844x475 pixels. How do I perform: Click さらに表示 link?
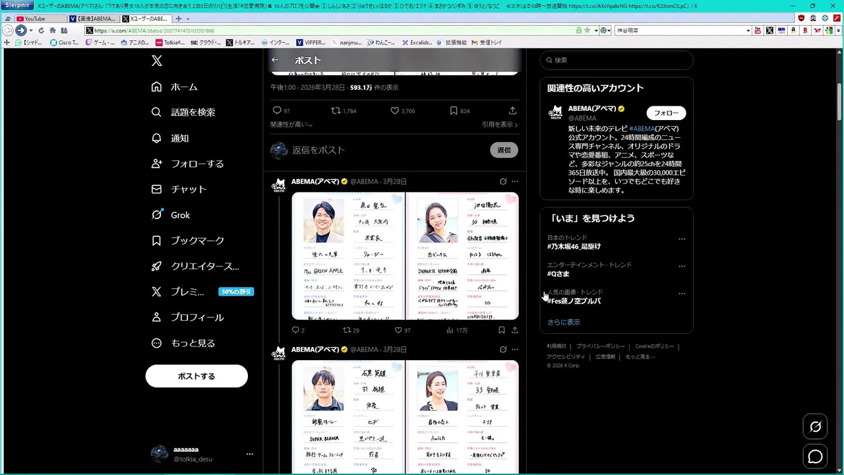[x=564, y=322]
